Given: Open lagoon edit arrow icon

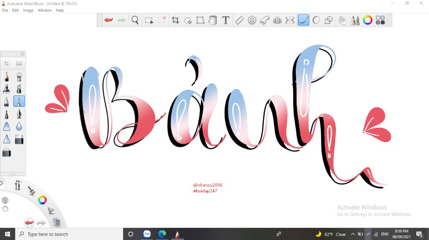Looking at the screenshot, I should tap(51, 210).
